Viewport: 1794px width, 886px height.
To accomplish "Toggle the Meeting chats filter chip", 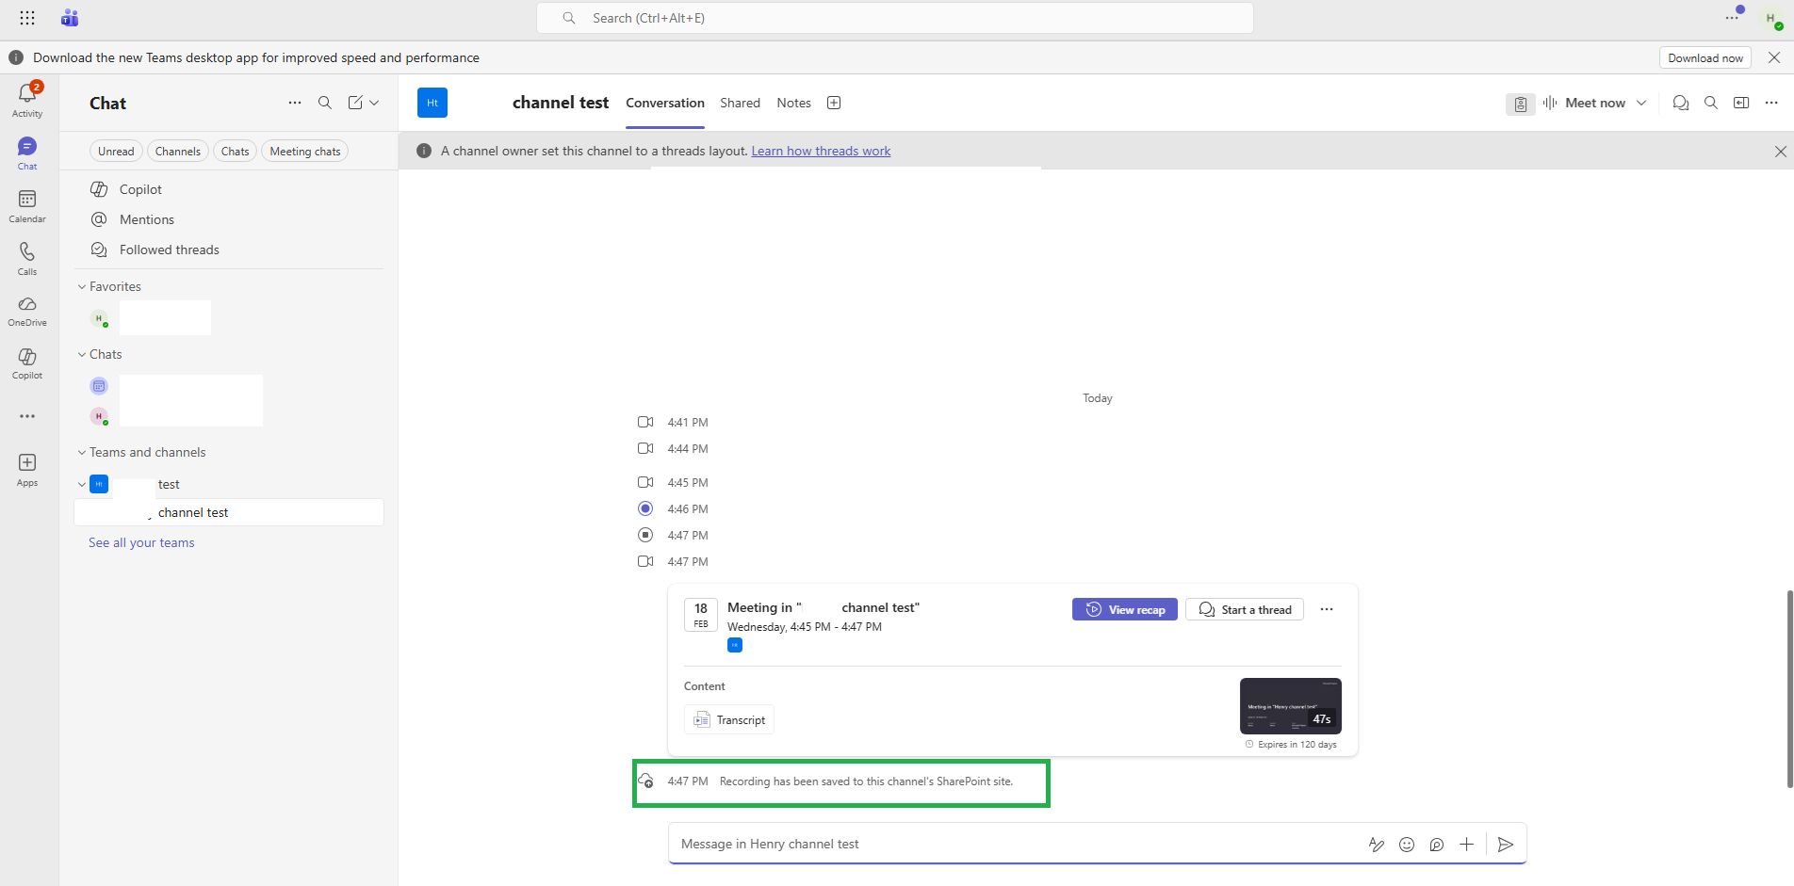I will pos(305,152).
